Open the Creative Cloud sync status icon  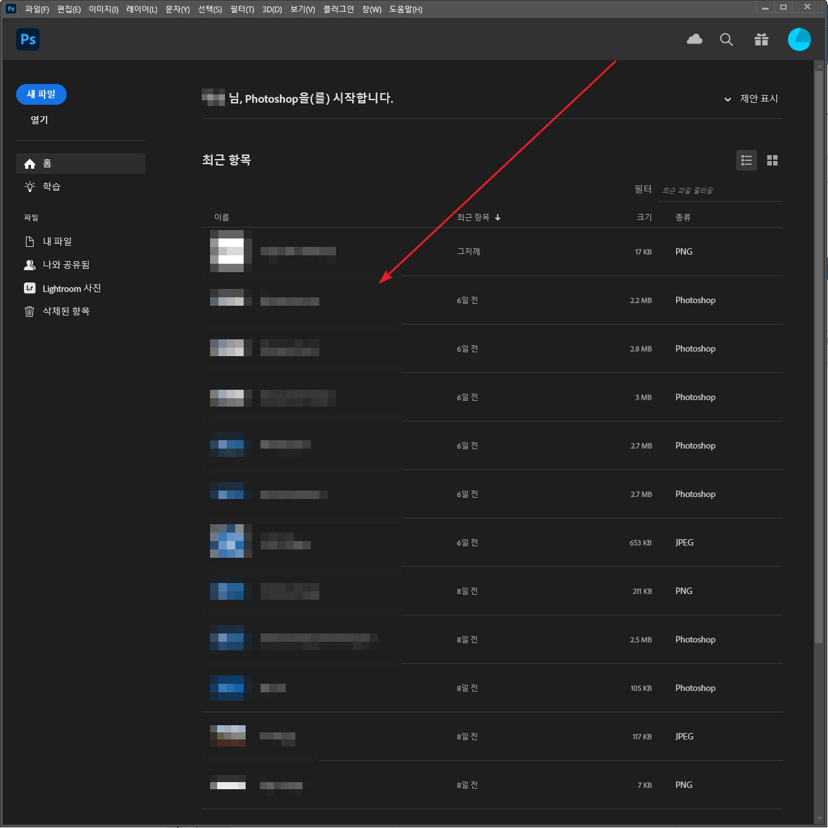click(x=695, y=39)
